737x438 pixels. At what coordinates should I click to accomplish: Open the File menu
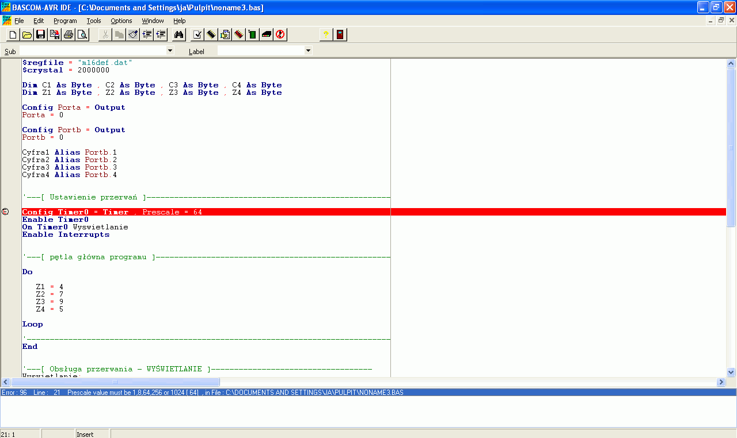click(19, 21)
